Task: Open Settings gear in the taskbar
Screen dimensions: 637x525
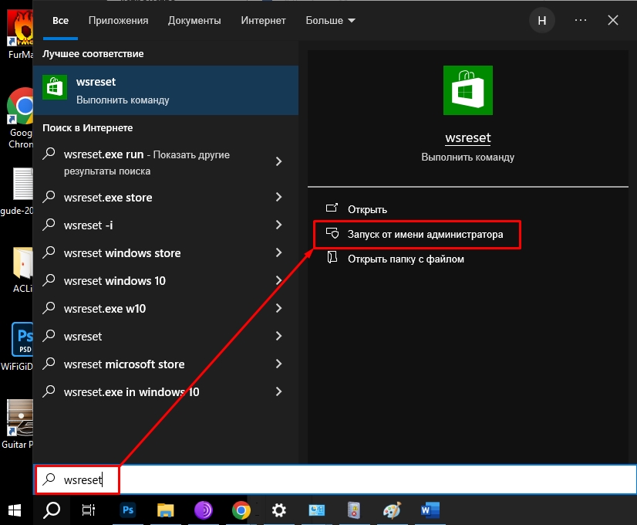Action: point(278,510)
